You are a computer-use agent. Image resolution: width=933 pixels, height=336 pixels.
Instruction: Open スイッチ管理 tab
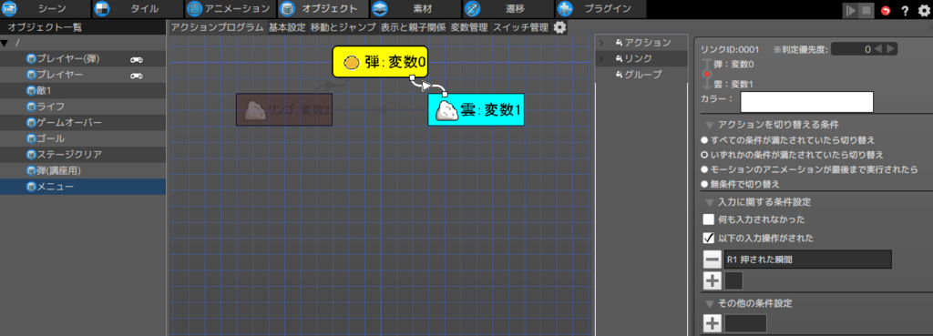tap(520, 27)
